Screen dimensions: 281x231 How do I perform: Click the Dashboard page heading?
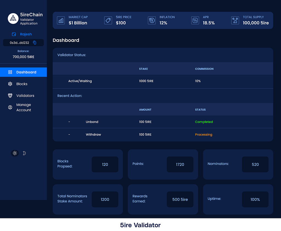(66, 40)
